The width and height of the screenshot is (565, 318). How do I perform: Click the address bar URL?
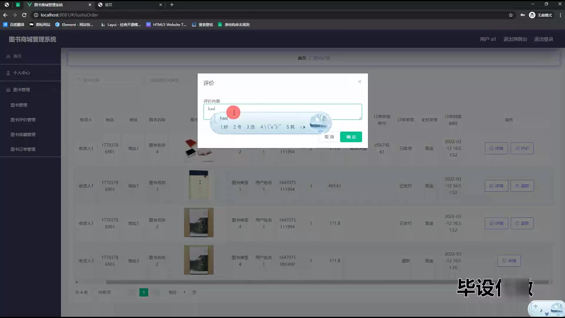pos(69,15)
